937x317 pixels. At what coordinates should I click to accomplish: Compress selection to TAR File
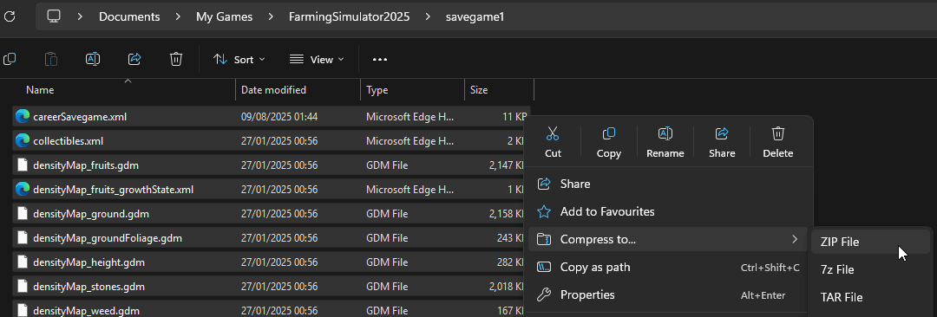point(871,297)
